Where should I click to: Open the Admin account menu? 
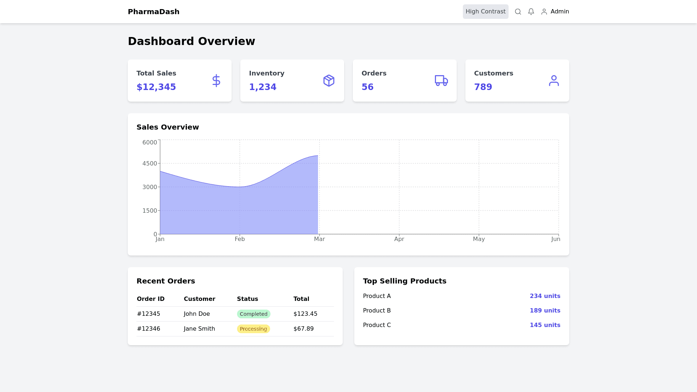[559, 12]
